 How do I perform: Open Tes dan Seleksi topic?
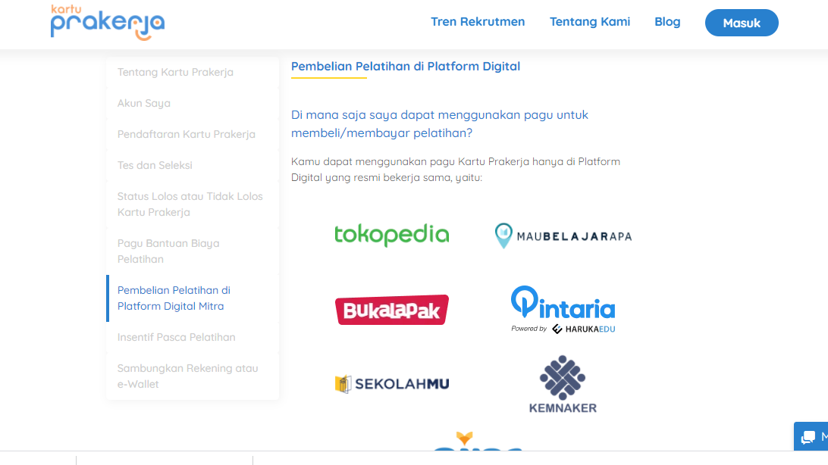(193, 166)
